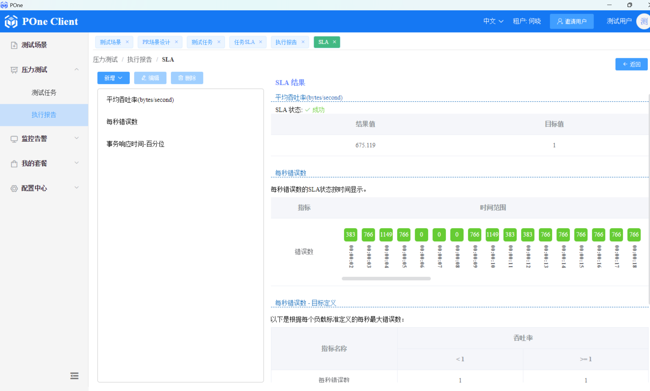The width and height of the screenshot is (650, 391).
Task: Click the 执行报告 breadcrumb link
Action: tap(139, 60)
